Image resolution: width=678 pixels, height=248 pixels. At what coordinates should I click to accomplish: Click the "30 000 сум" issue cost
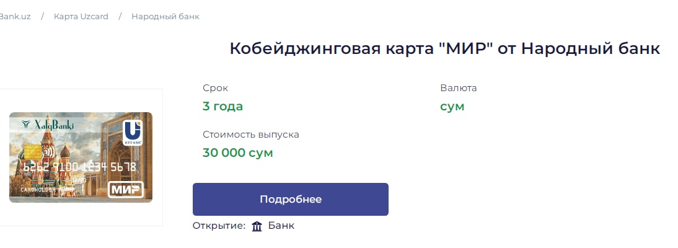click(x=237, y=153)
